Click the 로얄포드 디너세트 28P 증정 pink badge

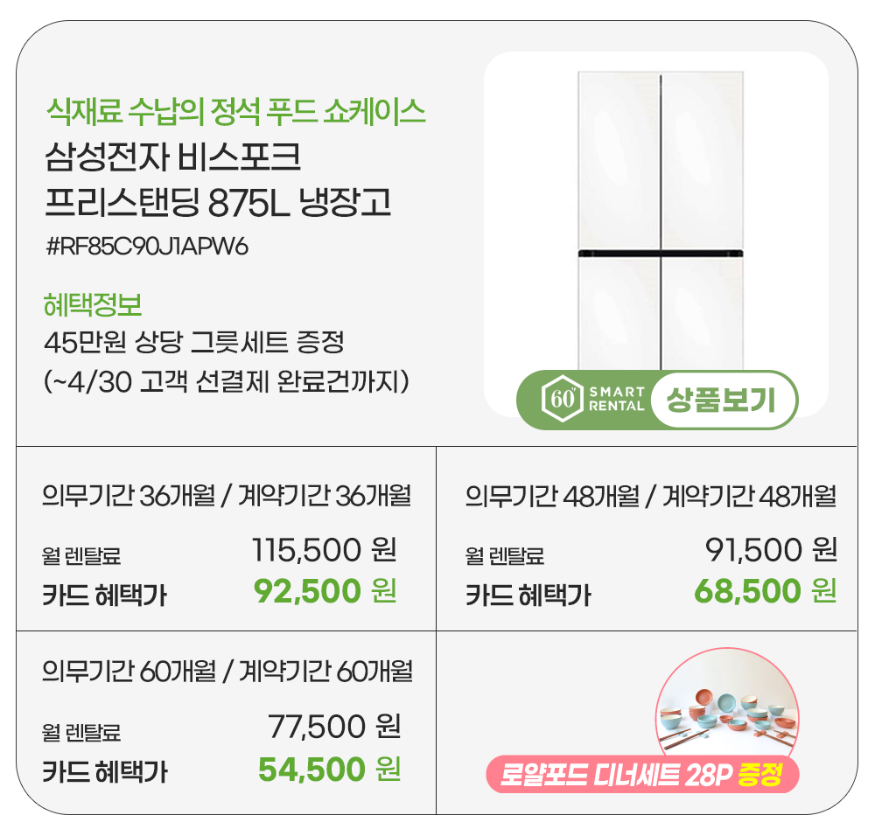pos(642,776)
